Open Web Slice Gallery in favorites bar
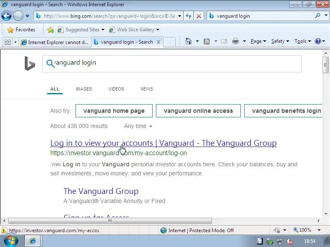 point(134,30)
